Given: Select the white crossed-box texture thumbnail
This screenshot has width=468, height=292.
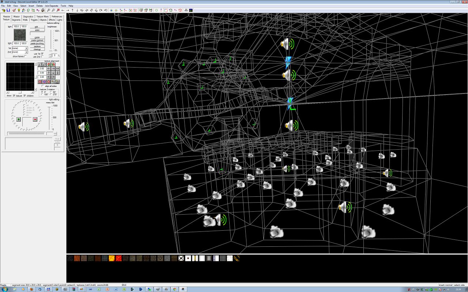Looking at the screenshot, I should pyautogui.click(x=181, y=258).
